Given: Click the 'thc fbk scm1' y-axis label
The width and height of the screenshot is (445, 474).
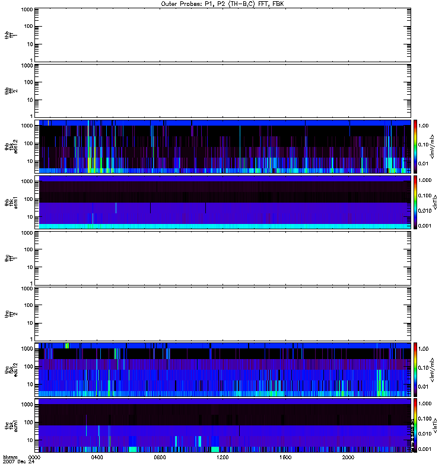Looking at the screenshot, I should tap(11, 425).
